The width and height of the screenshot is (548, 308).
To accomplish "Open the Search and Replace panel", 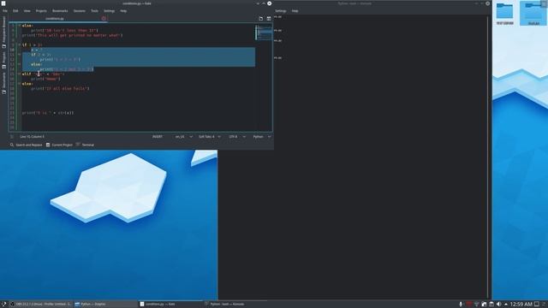I will [26, 145].
